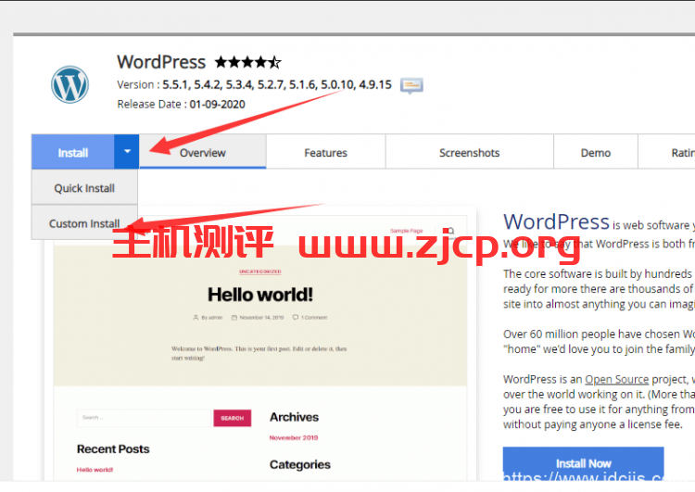Click the WordPress logo icon
This screenshot has height=492, width=695.
click(x=69, y=84)
